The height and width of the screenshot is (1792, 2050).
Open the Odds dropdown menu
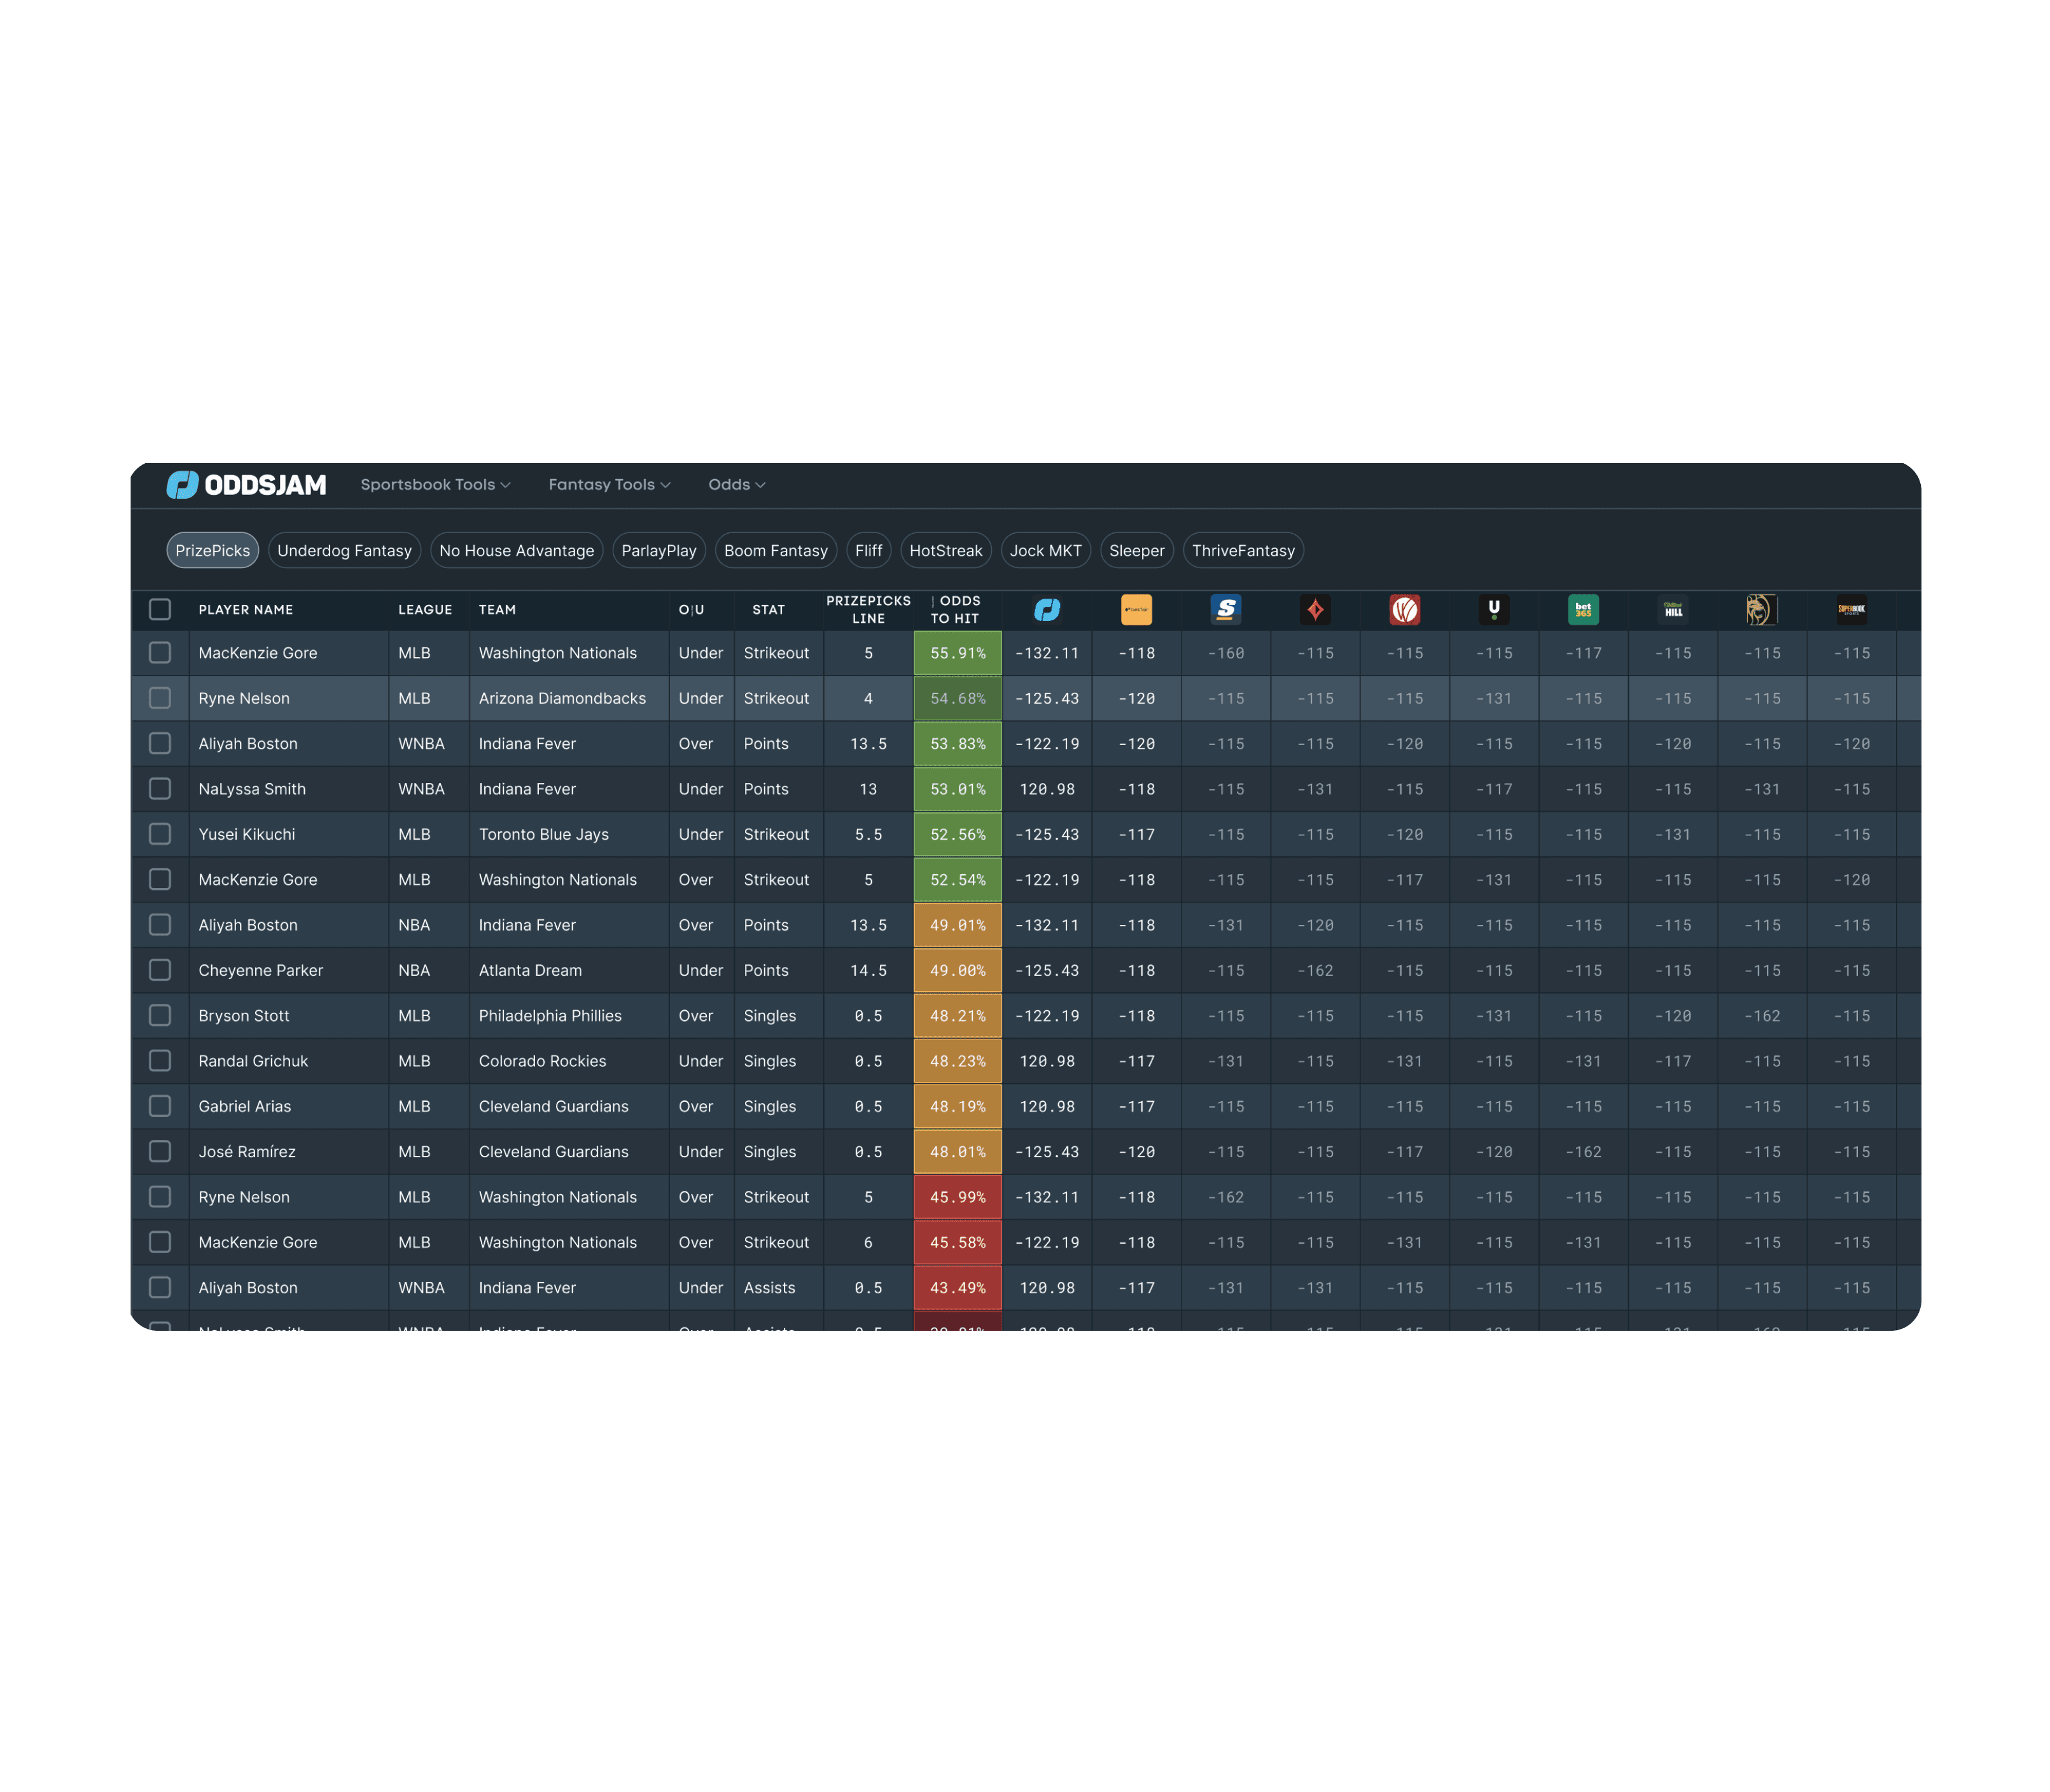(737, 485)
